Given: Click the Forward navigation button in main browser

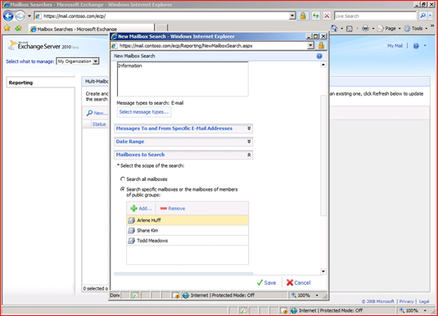Looking at the screenshot, I should (x=20, y=16).
